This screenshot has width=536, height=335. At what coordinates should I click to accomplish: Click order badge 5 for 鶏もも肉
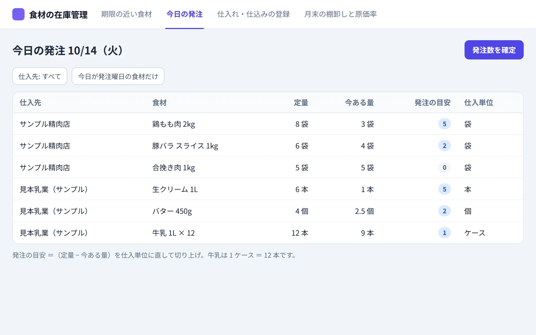tap(444, 124)
